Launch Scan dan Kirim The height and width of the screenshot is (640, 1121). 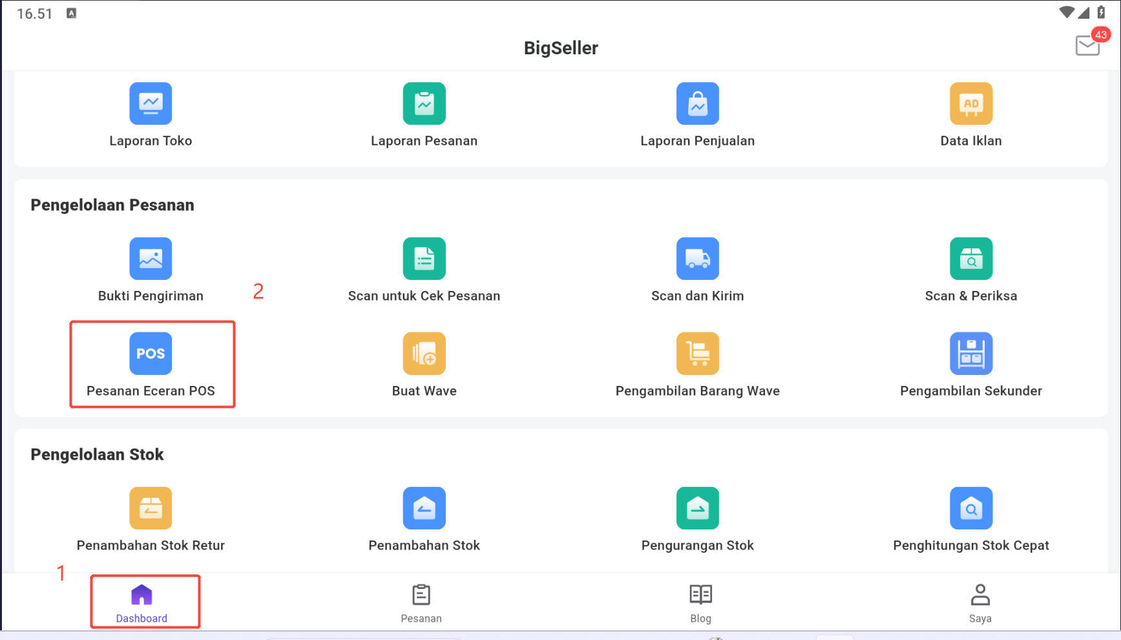pyautogui.click(x=697, y=259)
